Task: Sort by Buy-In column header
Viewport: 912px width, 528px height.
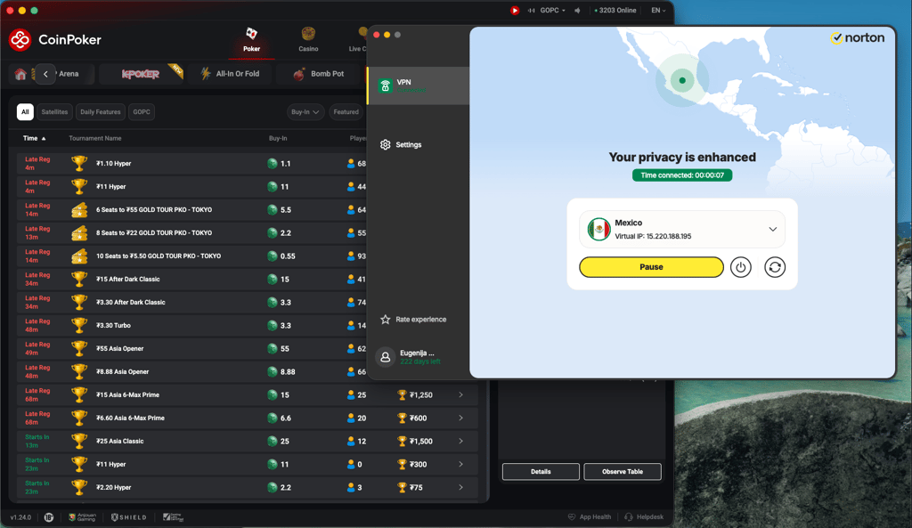Action: [x=278, y=138]
